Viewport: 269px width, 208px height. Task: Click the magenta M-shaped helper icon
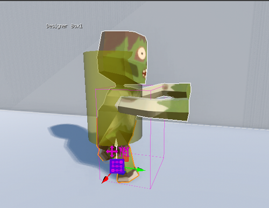(124, 152)
